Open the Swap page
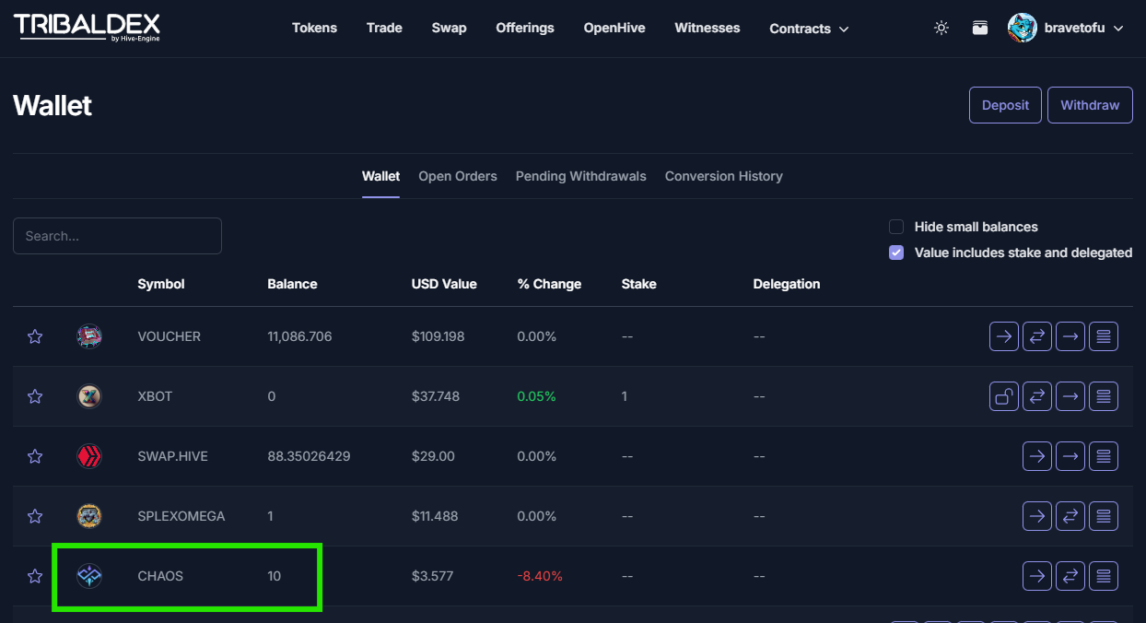This screenshot has height=623, width=1146. coord(449,28)
